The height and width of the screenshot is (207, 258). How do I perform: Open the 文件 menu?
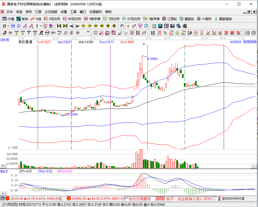pos(10,12)
